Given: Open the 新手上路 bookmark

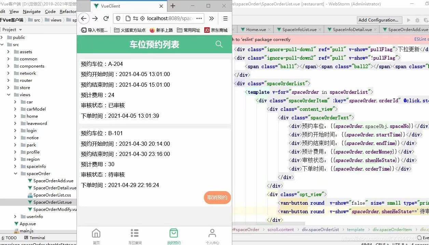Looking at the screenshot, I should 161,30.
